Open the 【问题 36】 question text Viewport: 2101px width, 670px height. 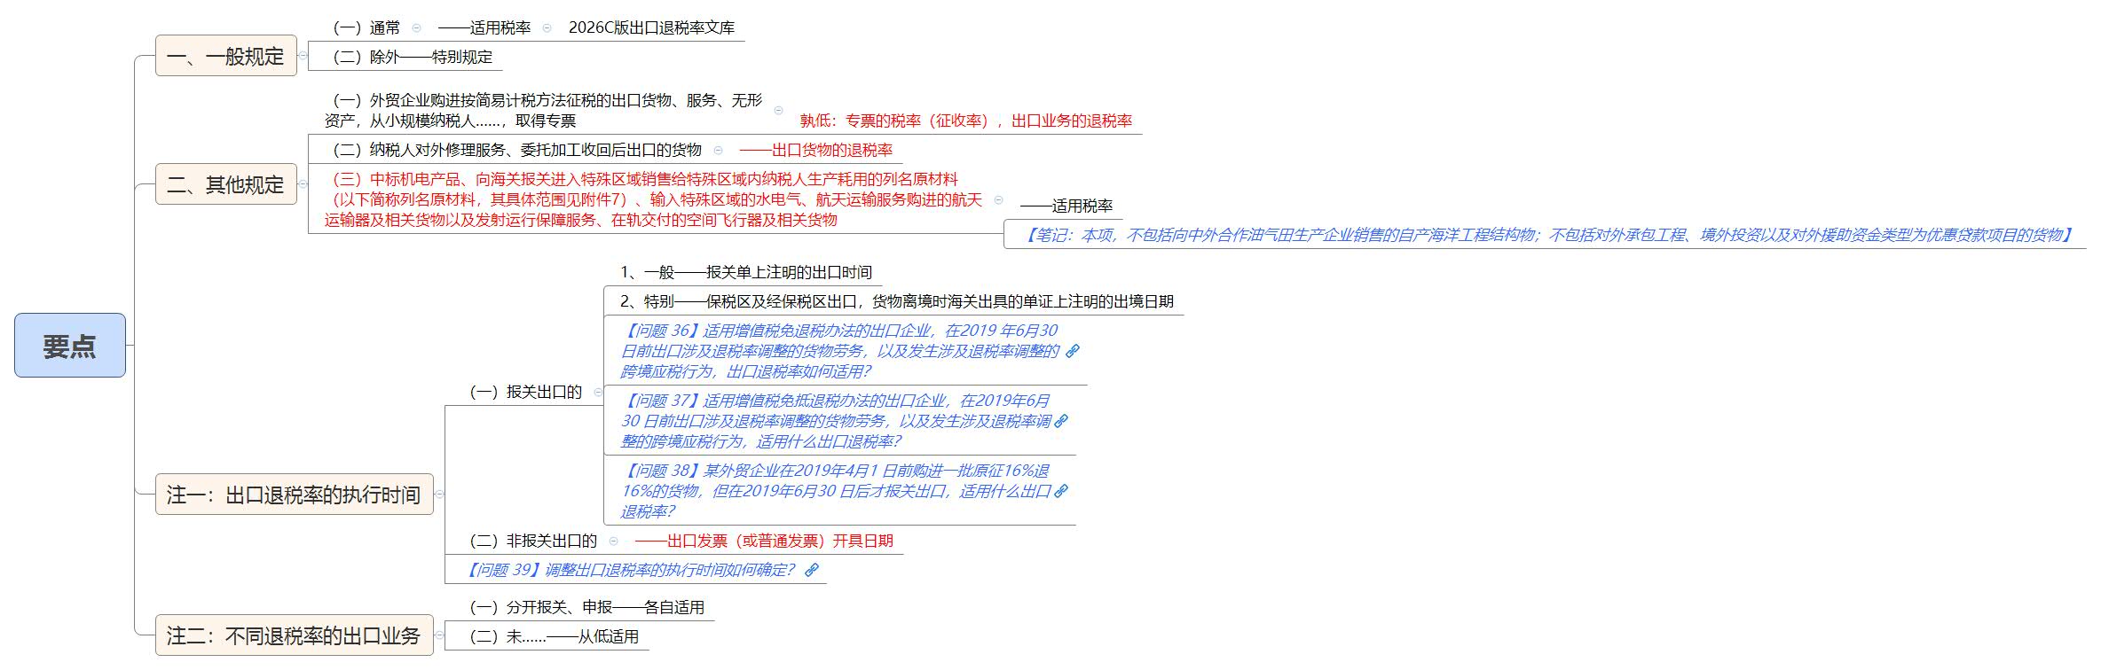[840, 351]
